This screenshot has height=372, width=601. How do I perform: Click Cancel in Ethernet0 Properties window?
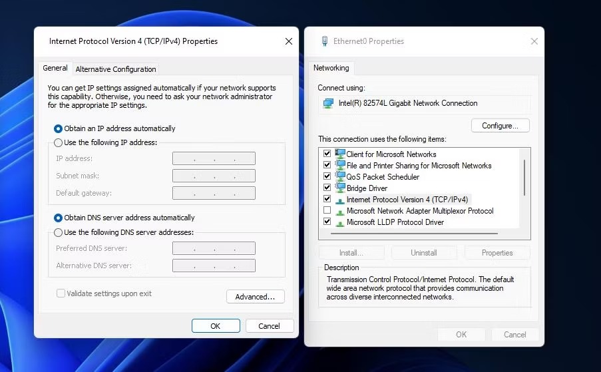[x=514, y=335]
